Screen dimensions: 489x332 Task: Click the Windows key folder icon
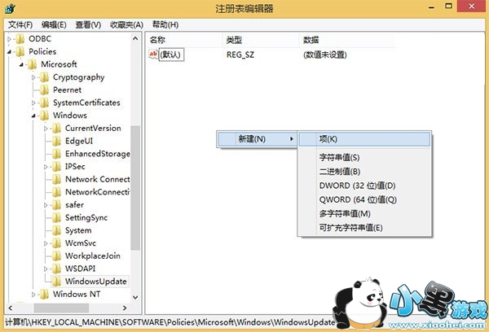pyautogui.click(x=45, y=116)
